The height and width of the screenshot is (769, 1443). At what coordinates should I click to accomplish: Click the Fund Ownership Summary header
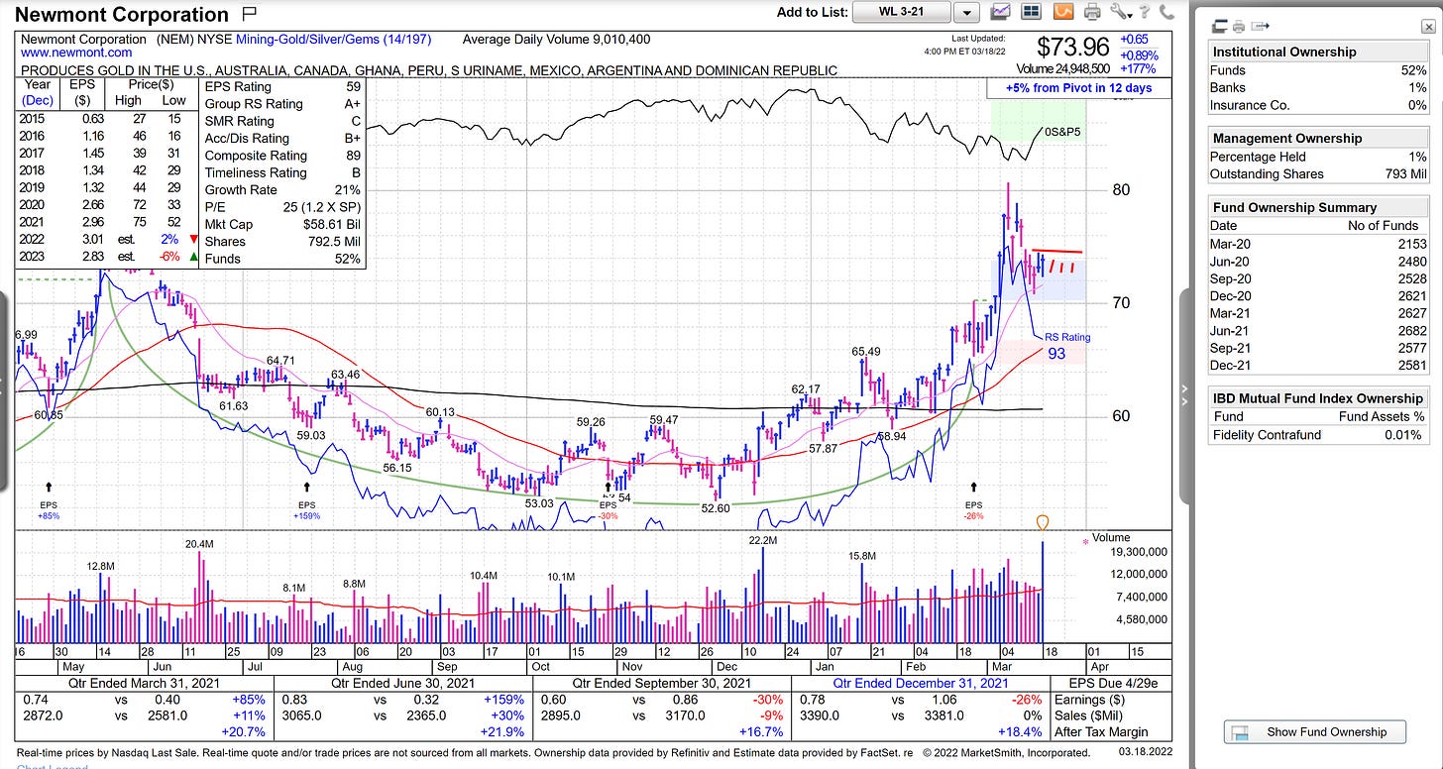point(1318,207)
